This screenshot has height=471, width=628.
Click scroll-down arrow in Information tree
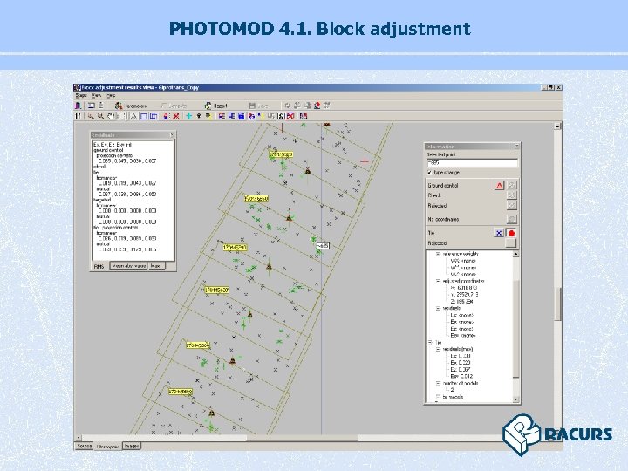tap(515, 399)
